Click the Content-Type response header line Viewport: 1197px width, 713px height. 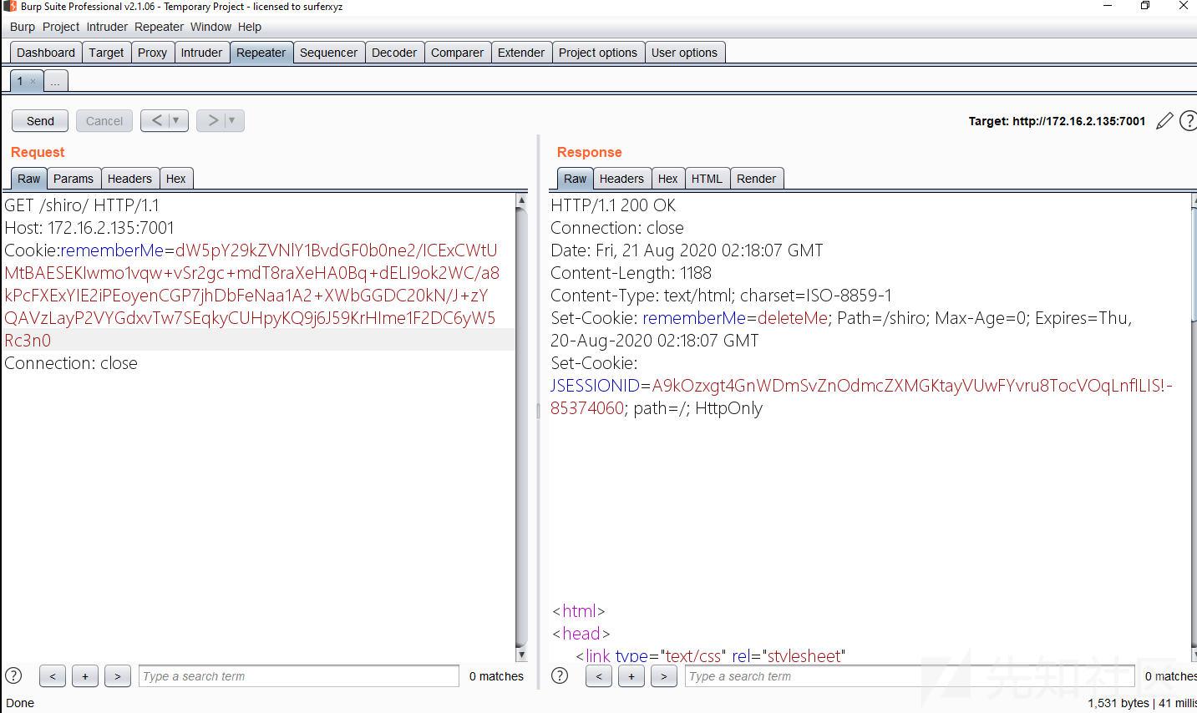[x=721, y=296]
